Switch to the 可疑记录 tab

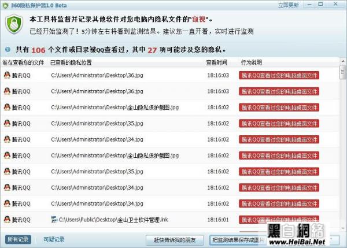54,239
